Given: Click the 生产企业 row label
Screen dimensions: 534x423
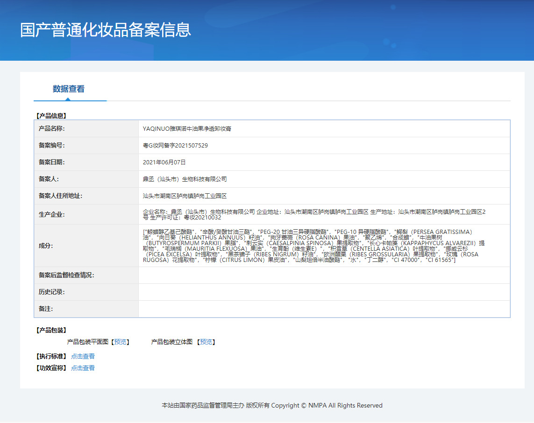Looking at the screenshot, I should tap(51, 214).
